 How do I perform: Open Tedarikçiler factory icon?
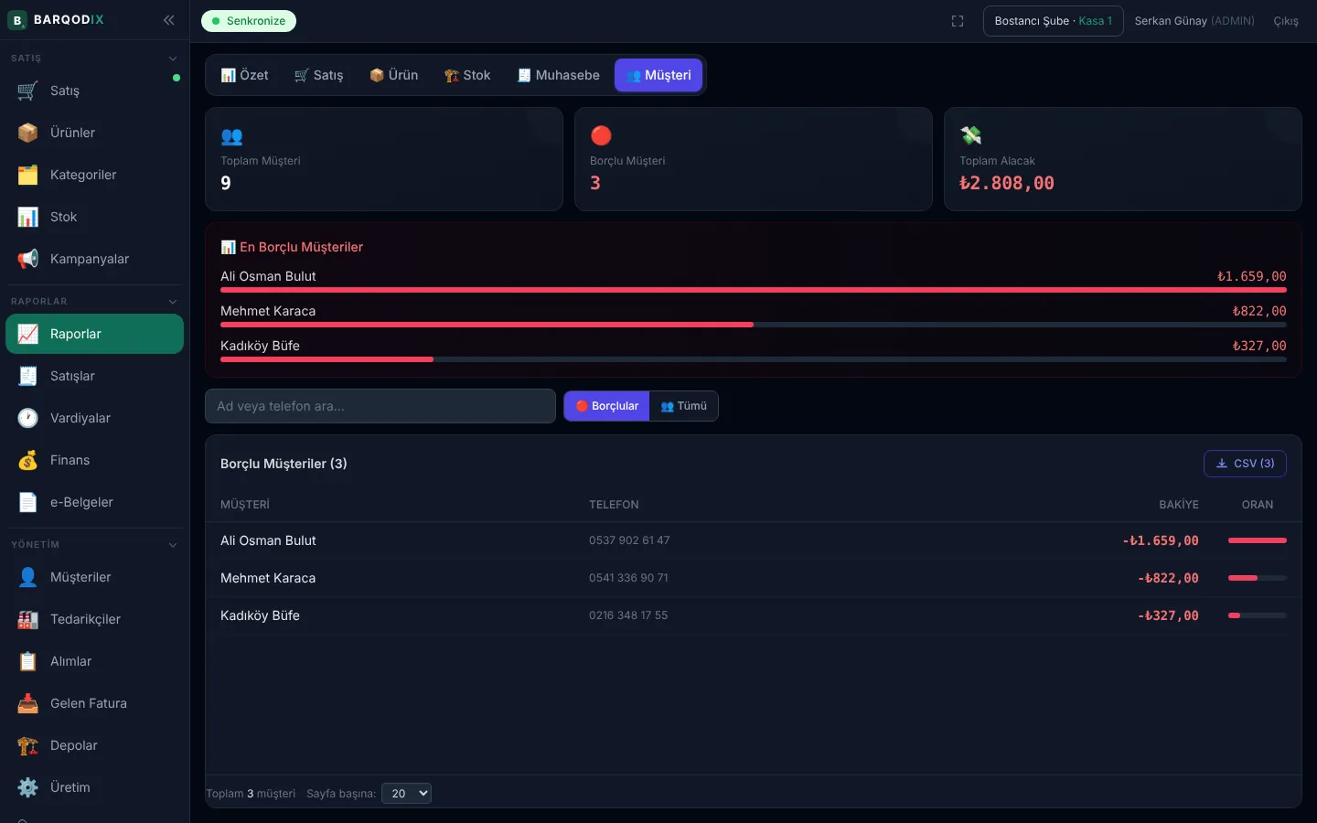27,619
